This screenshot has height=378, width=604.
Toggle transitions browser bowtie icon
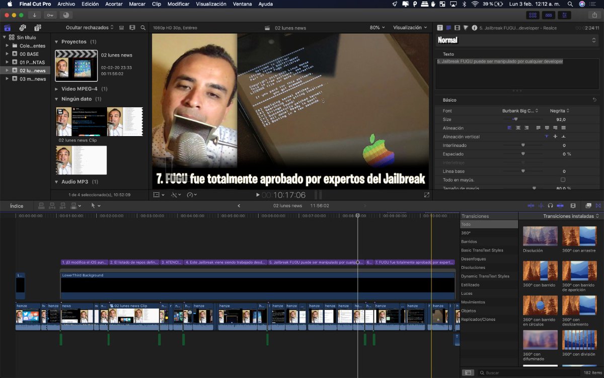pyautogui.click(x=598, y=206)
